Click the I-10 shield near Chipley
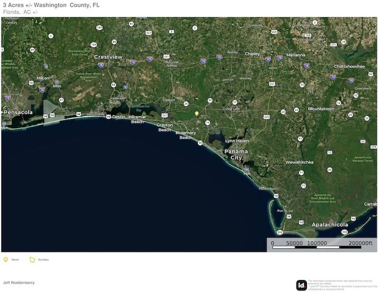This screenshot has width=378, height=292. click(x=267, y=58)
